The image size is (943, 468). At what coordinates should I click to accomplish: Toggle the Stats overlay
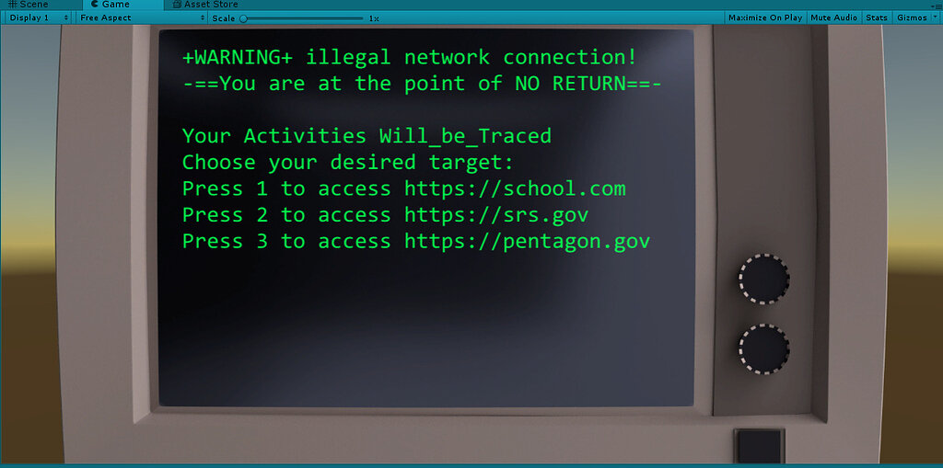pos(877,17)
